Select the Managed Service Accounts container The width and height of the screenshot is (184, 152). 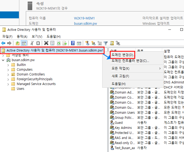[x=36, y=84]
